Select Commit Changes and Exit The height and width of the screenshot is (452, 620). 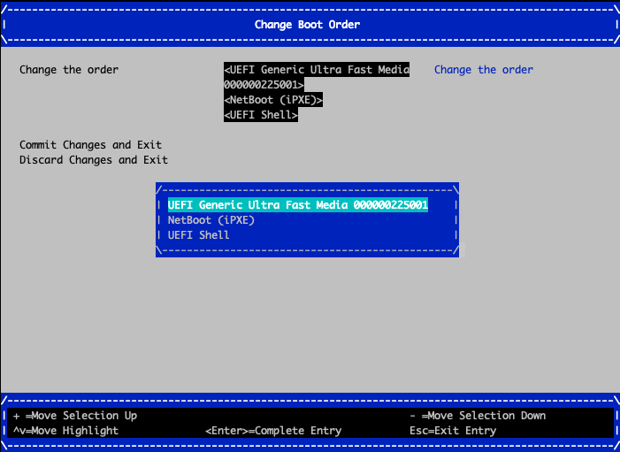coord(90,144)
